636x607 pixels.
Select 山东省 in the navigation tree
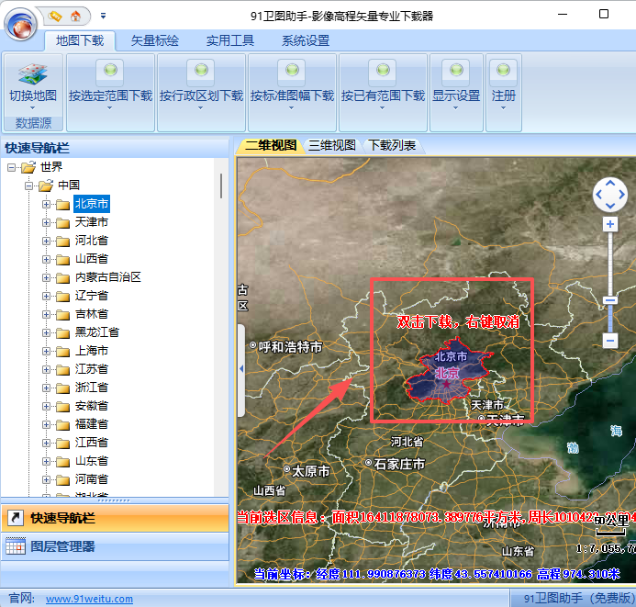click(x=92, y=461)
